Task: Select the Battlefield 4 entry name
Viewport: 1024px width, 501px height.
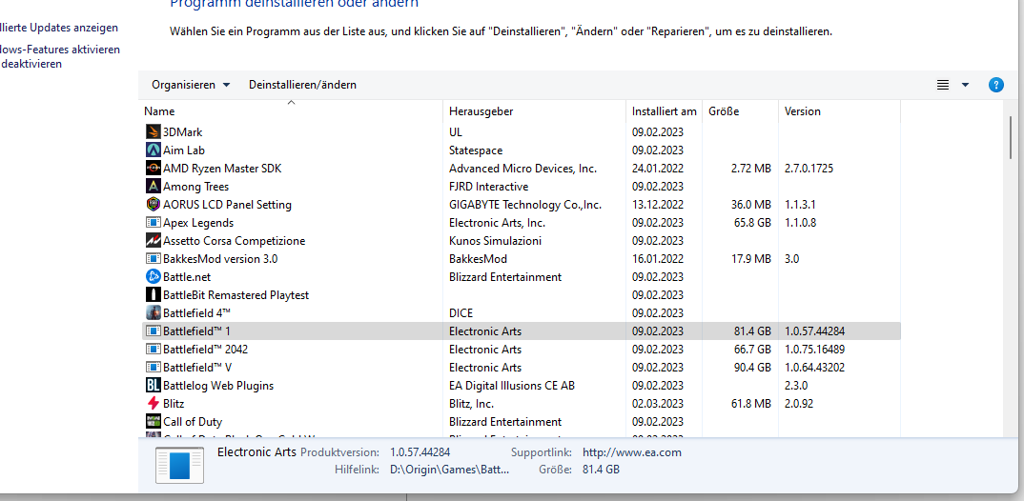Action: (196, 313)
